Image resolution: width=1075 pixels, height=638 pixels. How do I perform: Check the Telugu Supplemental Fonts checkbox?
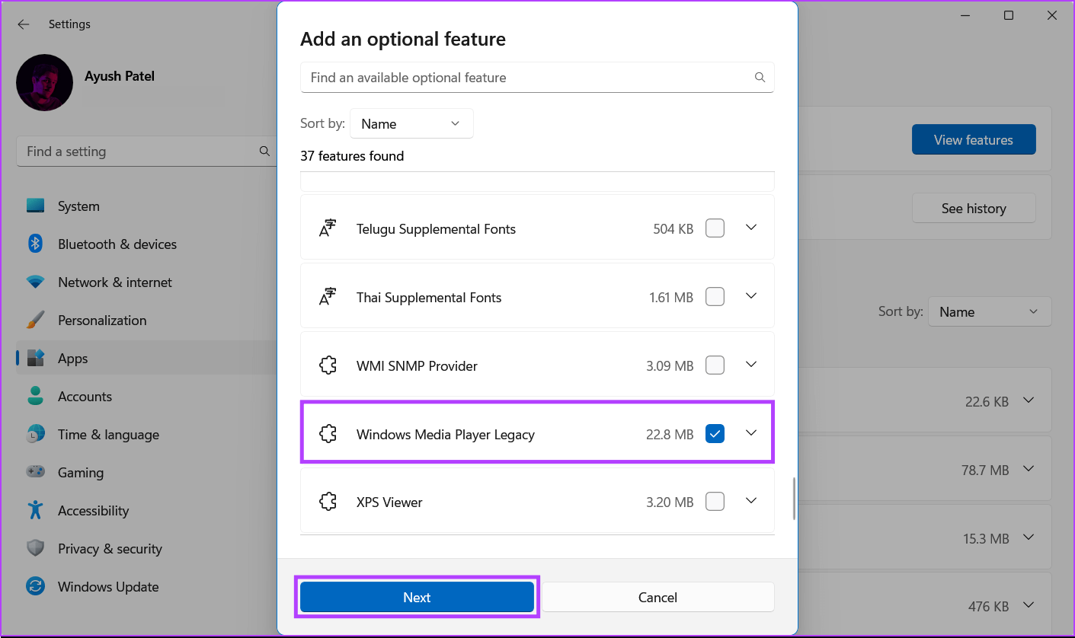715,228
